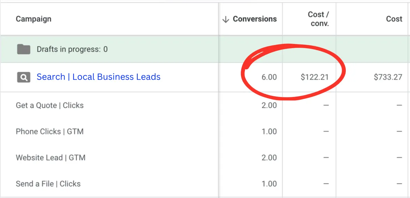This screenshot has height=198, width=410.
Task: Click the 2.00 conversions for Get a Quote
Action: click(269, 105)
